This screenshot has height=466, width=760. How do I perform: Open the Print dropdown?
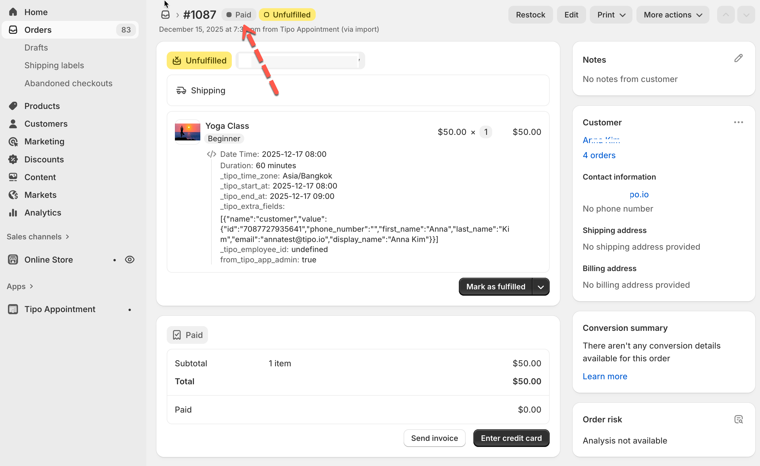click(x=611, y=15)
